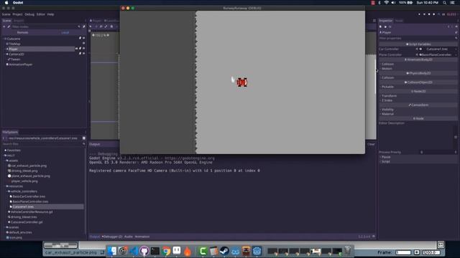Expand the Transform property group

[389, 95]
